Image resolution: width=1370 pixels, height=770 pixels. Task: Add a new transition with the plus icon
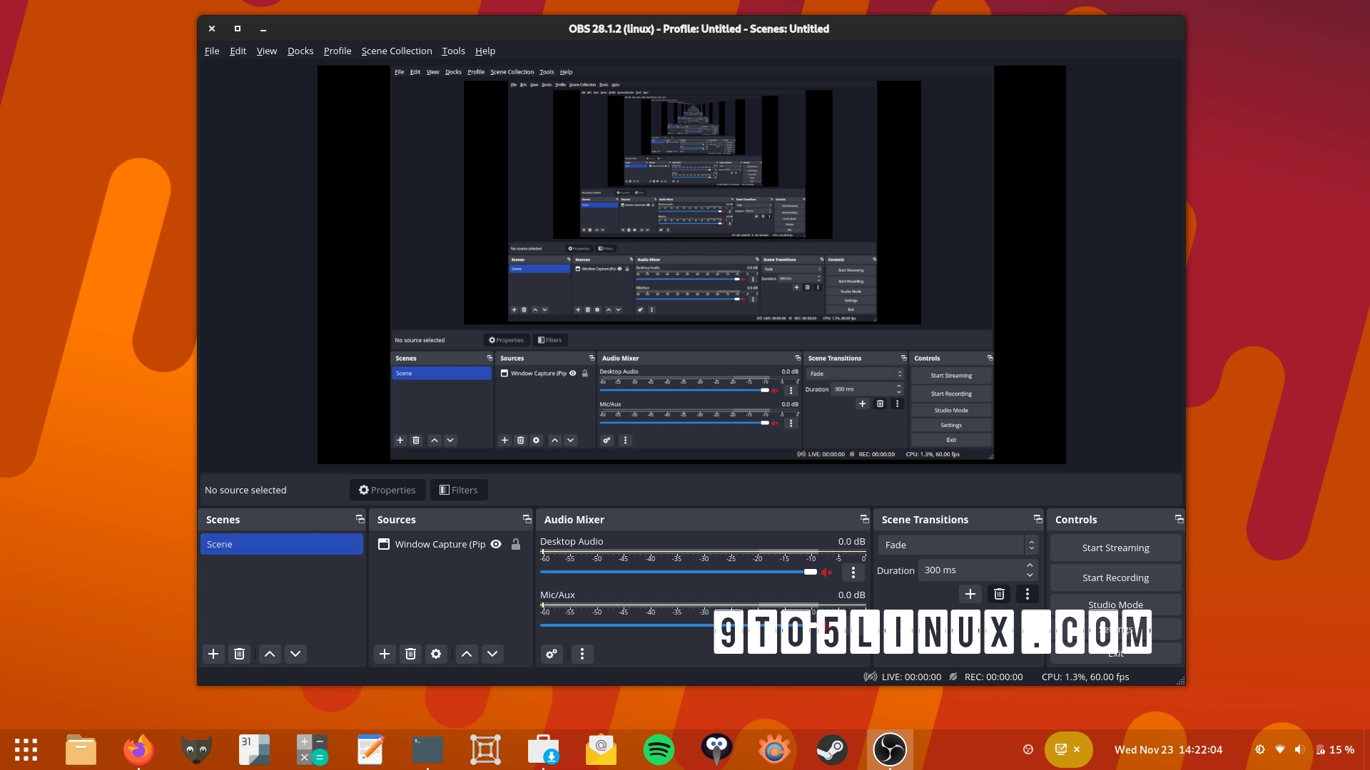(x=970, y=593)
